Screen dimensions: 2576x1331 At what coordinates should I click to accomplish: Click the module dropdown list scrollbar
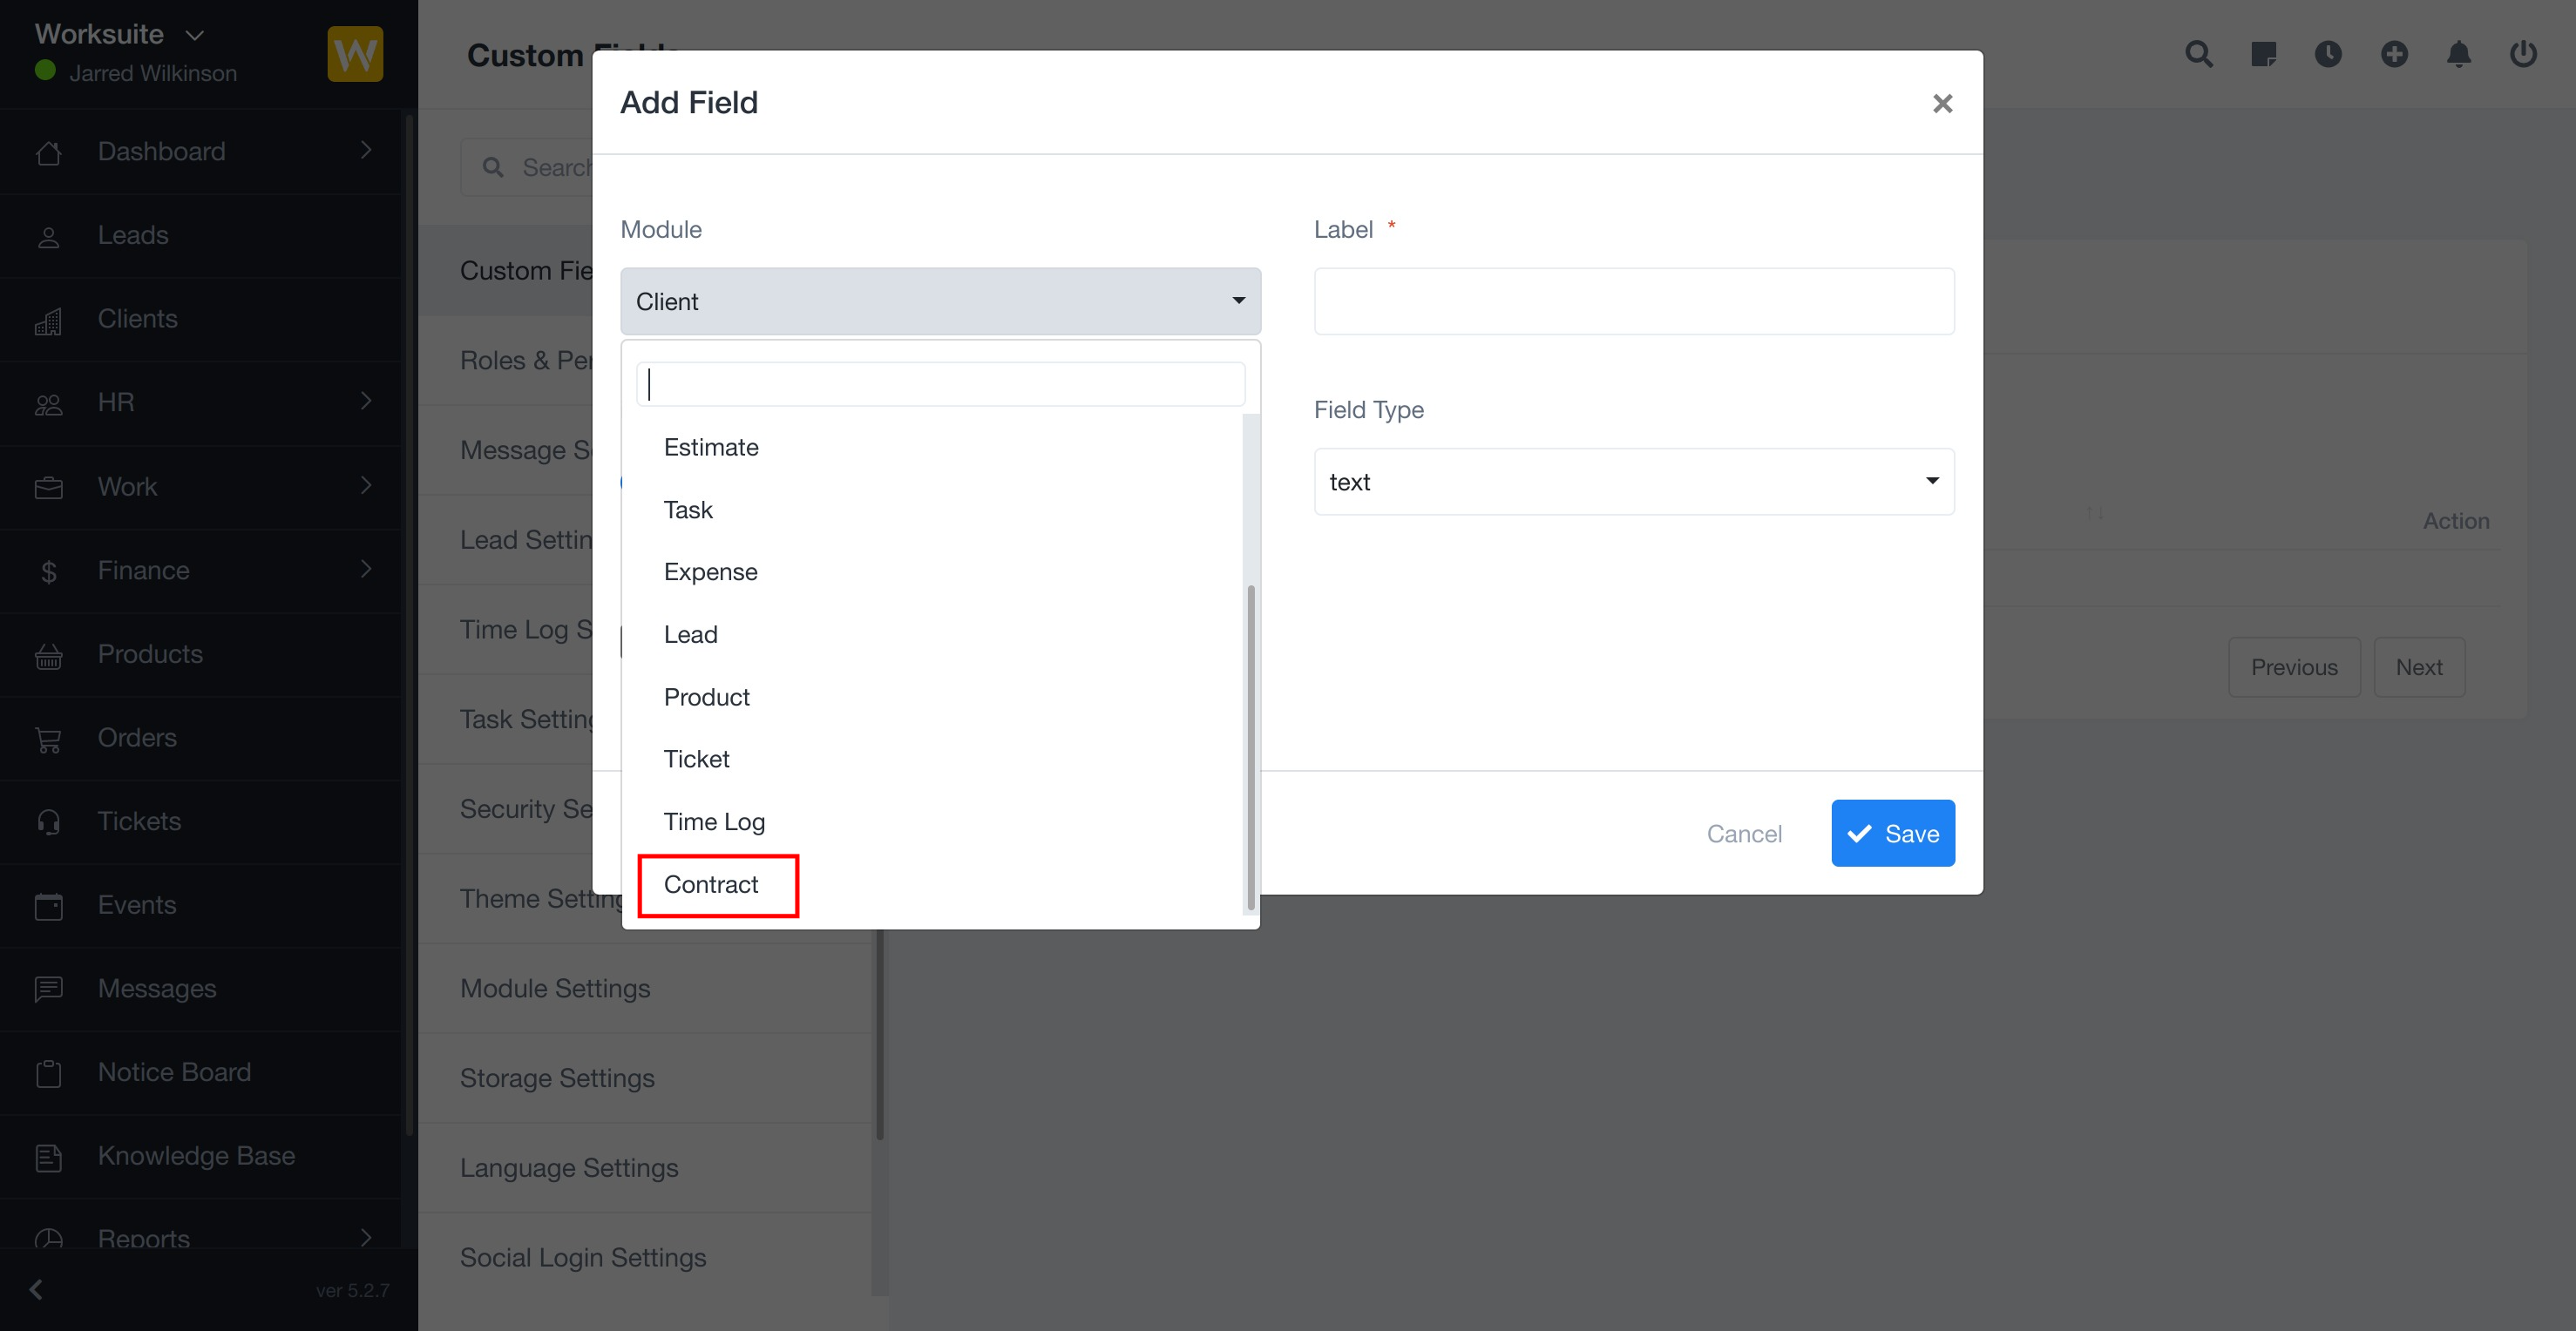[1250, 749]
